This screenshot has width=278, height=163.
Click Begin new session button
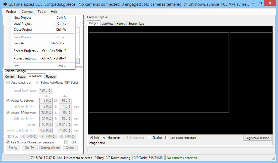257,138
